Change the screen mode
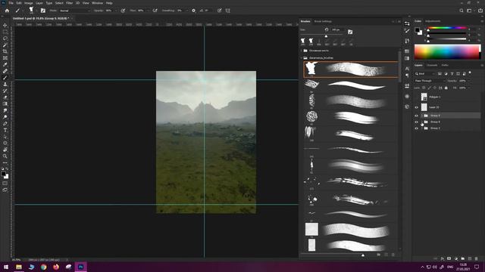The width and height of the screenshot is (485, 272). click(x=5, y=190)
